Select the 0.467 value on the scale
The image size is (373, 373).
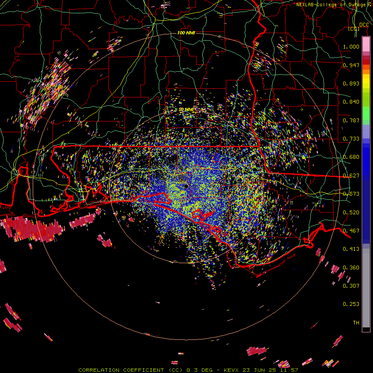click(x=351, y=231)
